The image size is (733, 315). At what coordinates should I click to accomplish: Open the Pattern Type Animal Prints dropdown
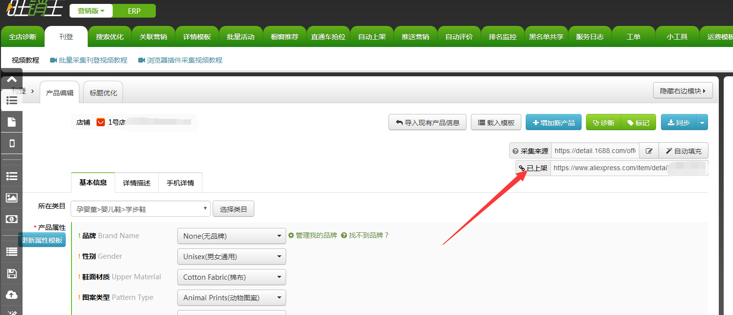231,297
